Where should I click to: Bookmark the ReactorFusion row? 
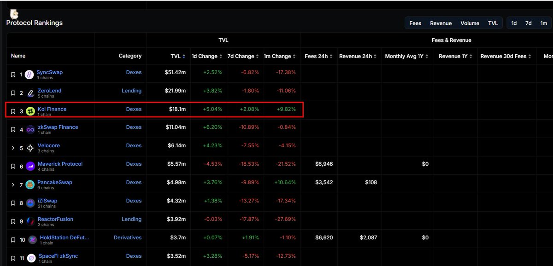pyautogui.click(x=13, y=221)
